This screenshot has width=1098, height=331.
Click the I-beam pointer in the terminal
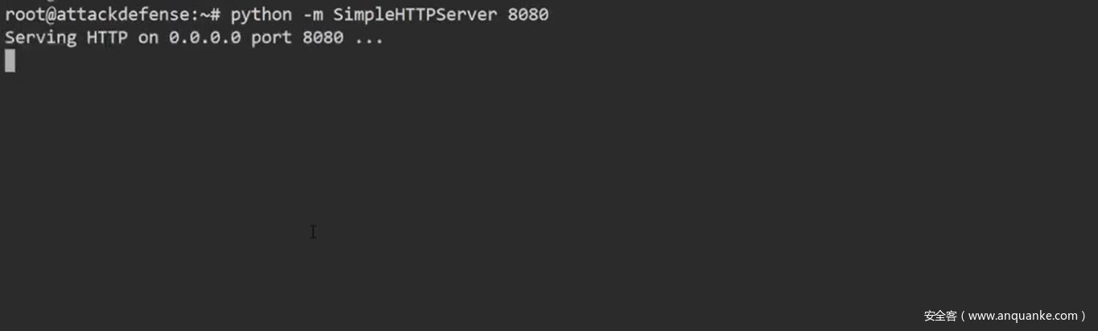click(313, 232)
